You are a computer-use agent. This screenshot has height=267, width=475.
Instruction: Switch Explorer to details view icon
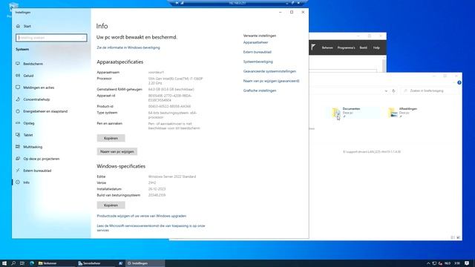(x=453, y=237)
